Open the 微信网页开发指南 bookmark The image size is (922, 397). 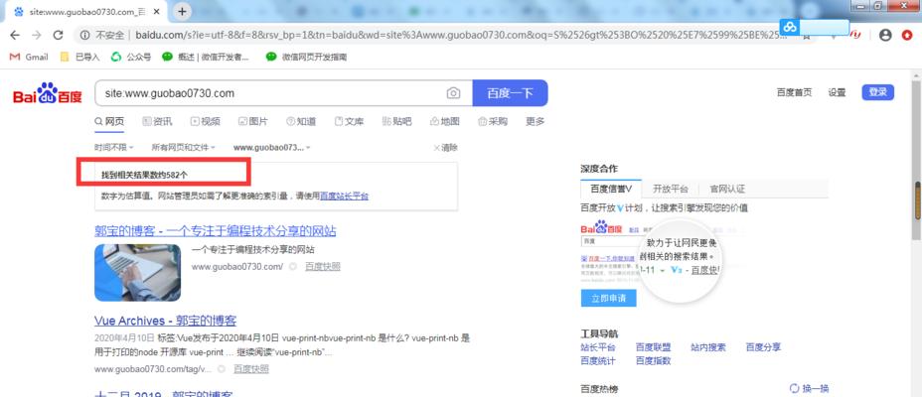click(x=306, y=57)
